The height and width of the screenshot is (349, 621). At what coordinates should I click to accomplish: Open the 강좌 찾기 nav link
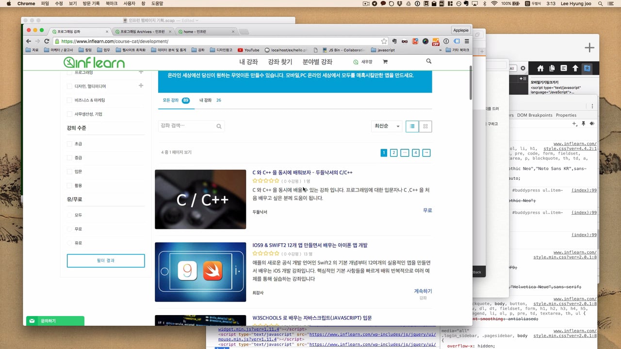pyautogui.click(x=280, y=62)
